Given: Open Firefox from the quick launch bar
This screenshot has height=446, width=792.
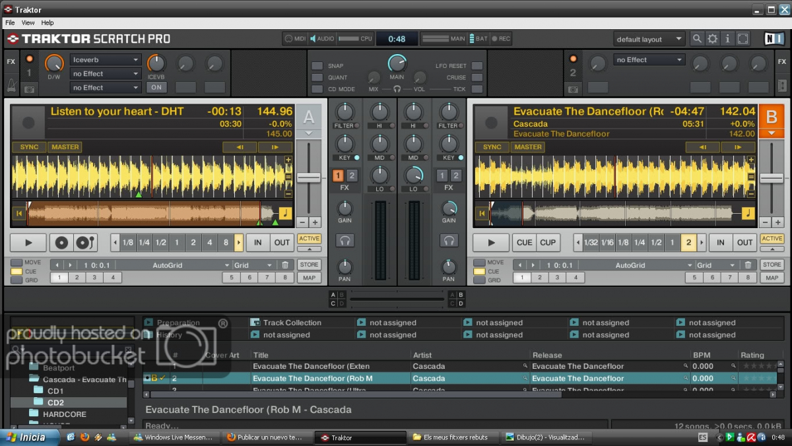Looking at the screenshot, I should click(84, 437).
